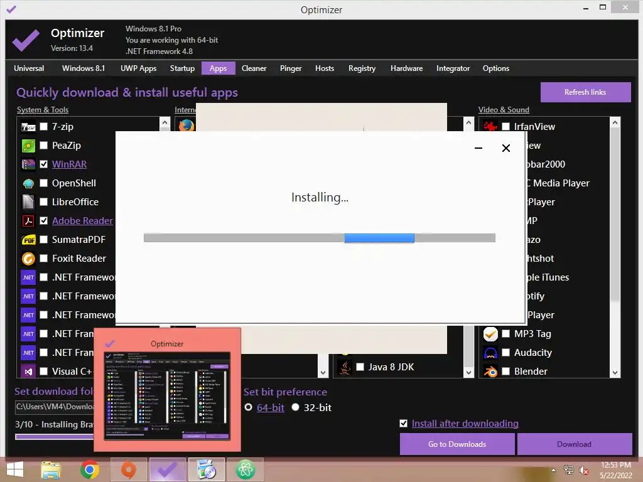The image size is (643, 482).
Task: Check the 7-zip checkbox
Action: (43, 127)
